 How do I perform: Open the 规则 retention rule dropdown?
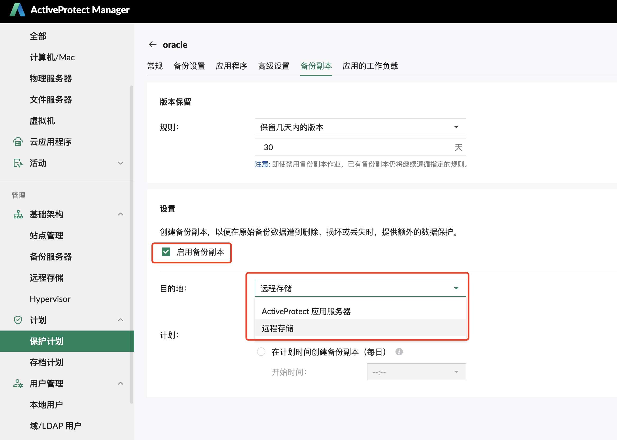(360, 127)
